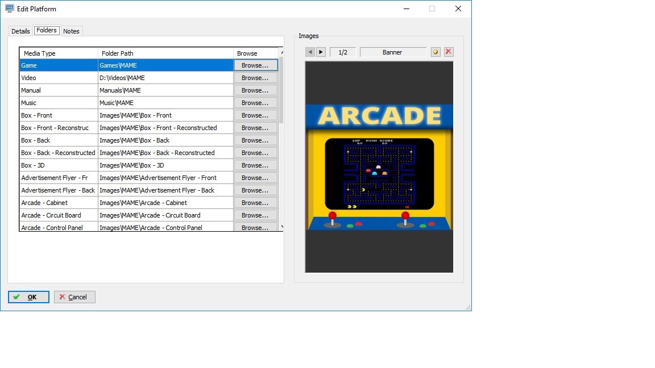Click scrollbar up arrow in folder list
The width and height of the screenshot is (655, 368).
[281, 53]
